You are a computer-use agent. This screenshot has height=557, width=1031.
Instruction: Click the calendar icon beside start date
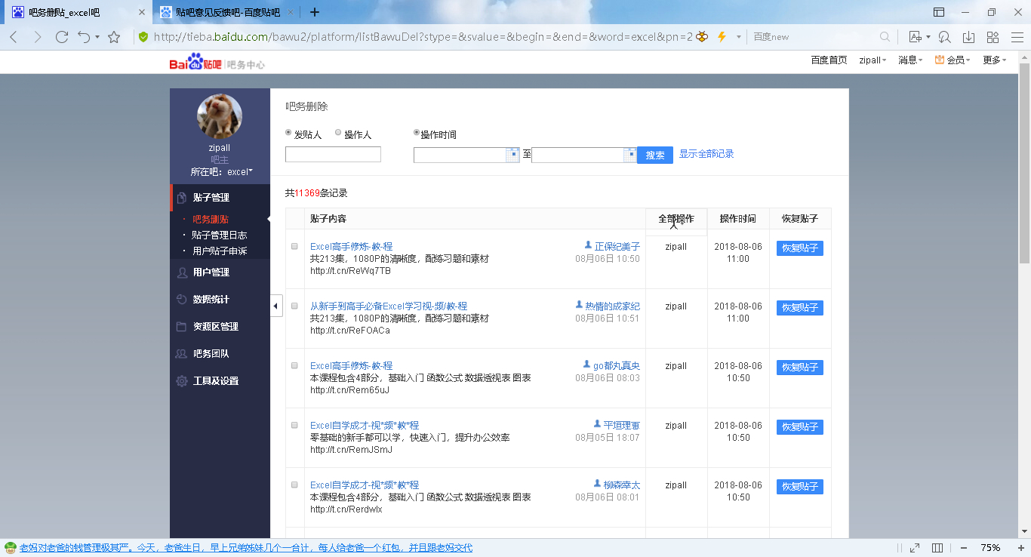coord(513,155)
